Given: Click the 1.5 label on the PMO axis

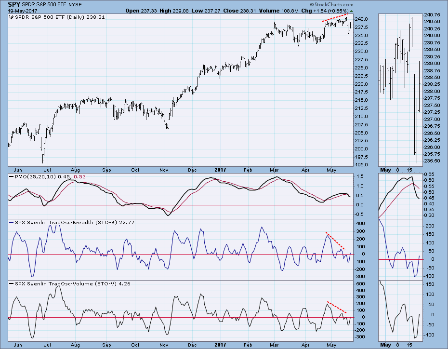Looking at the screenshot, I should click(x=360, y=176).
